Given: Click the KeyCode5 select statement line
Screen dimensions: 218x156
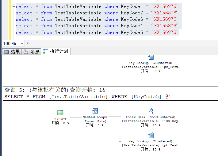Looking at the screenshot, I should pos(97,32).
